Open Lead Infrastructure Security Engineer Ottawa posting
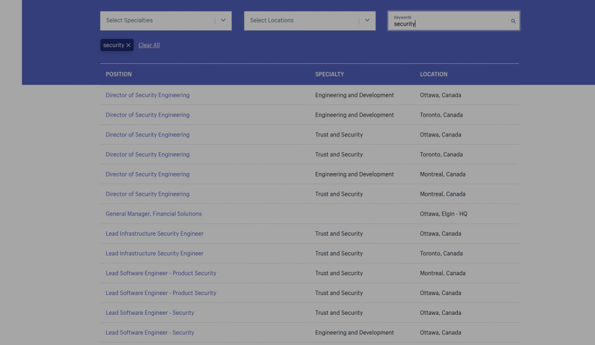 (155, 233)
